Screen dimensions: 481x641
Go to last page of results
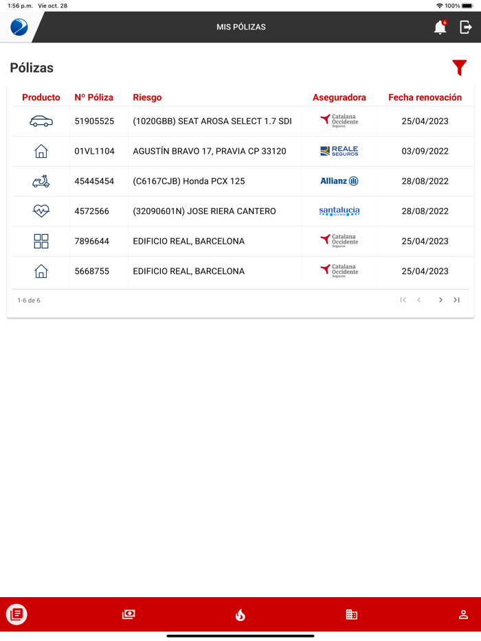point(456,300)
